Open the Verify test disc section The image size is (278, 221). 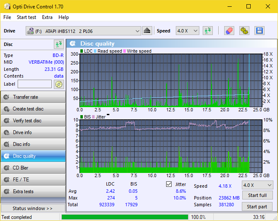click(33, 121)
